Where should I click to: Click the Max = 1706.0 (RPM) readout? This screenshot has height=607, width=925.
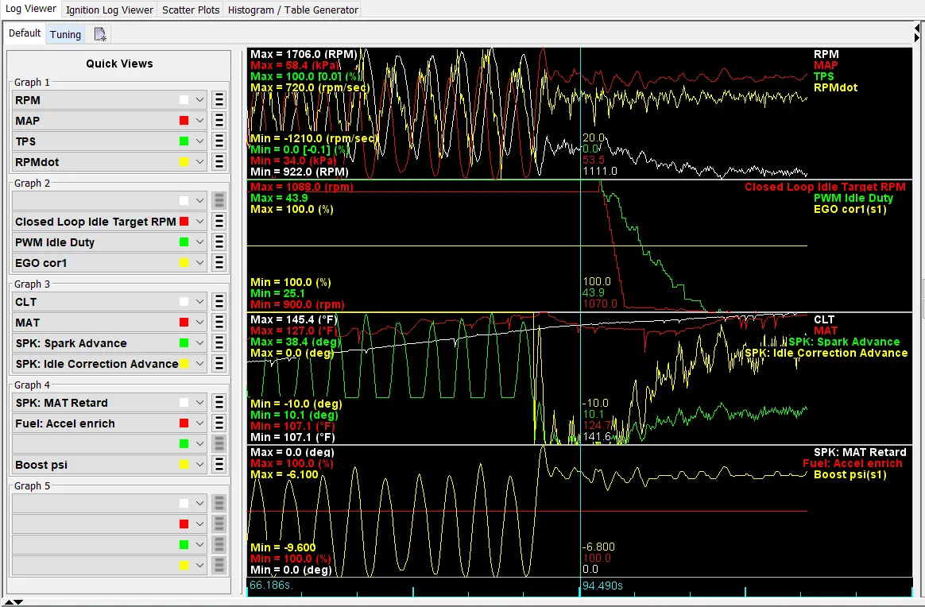(304, 54)
